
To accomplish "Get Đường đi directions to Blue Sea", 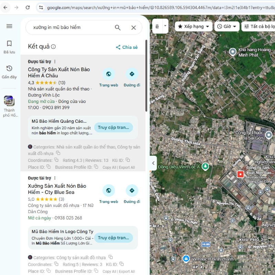I will point(132,194).
